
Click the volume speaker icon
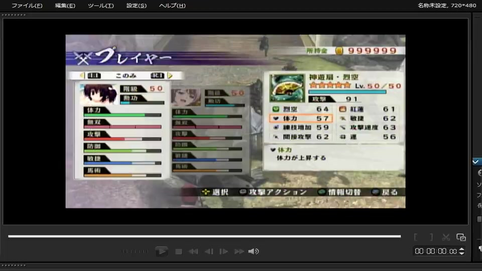[253, 251]
